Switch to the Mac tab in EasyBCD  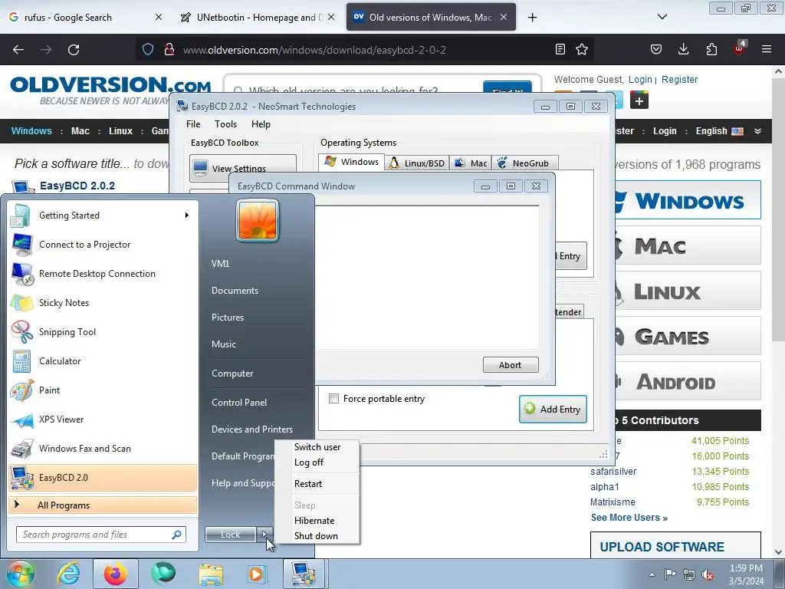click(x=471, y=163)
